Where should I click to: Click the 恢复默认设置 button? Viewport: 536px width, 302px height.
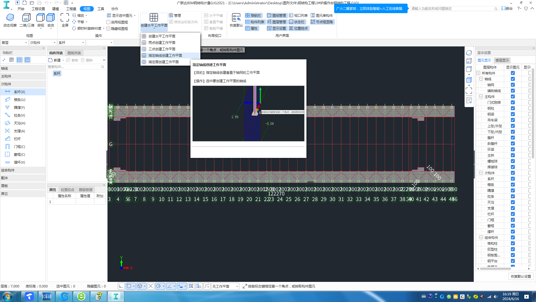click(x=521, y=276)
